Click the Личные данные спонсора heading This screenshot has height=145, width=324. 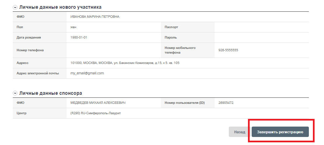(51, 93)
